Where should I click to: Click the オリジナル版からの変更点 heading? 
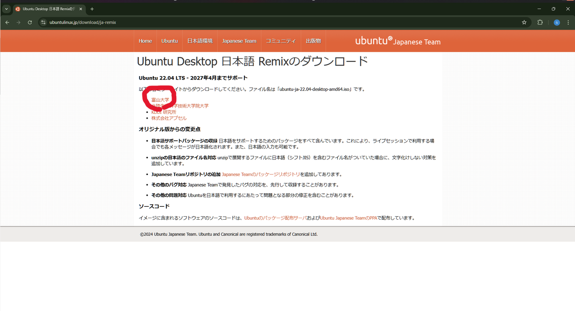click(x=170, y=129)
